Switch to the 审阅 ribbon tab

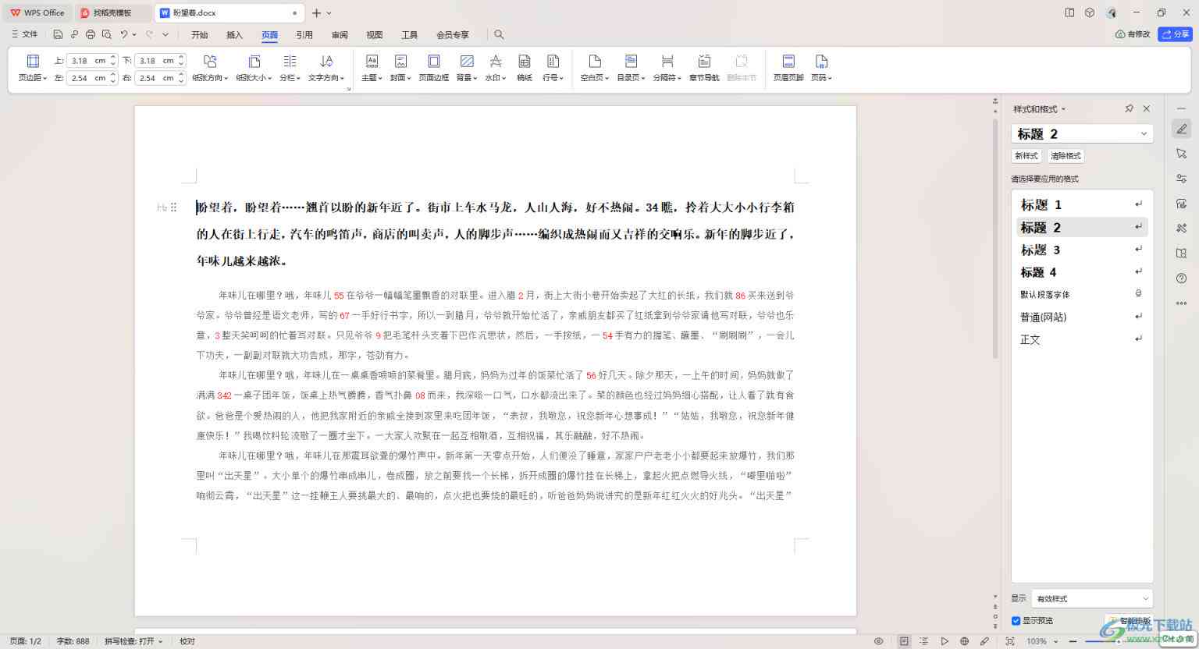click(x=340, y=34)
